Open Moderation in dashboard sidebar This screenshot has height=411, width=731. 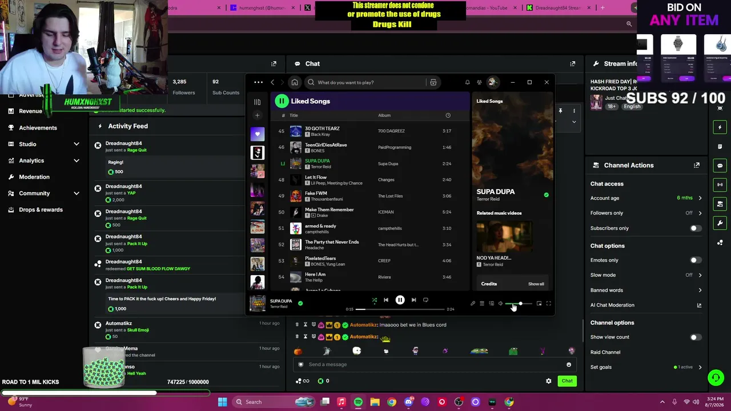(34, 177)
